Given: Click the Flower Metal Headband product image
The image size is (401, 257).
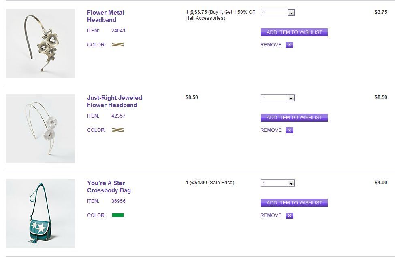Looking at the screenshot, I should [x=41, y=43].
